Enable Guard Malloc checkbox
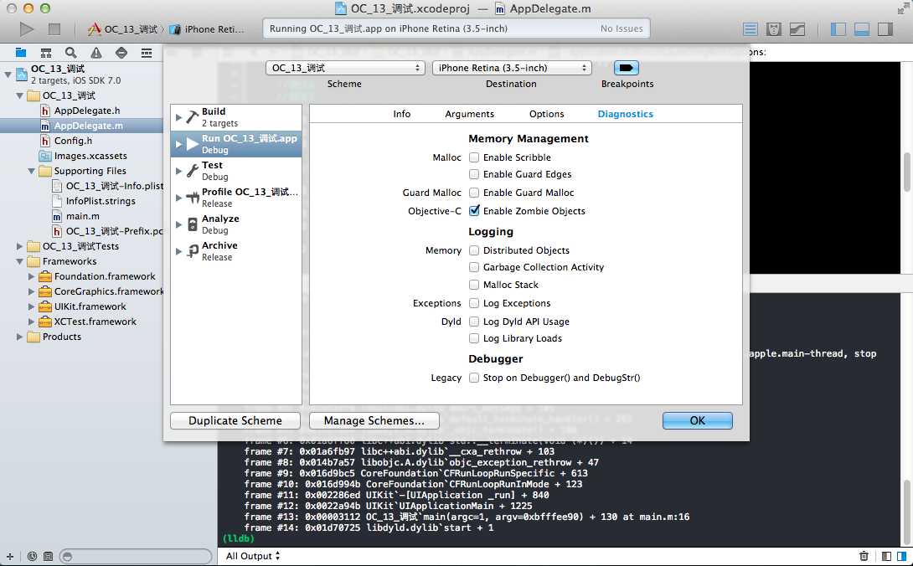The image size is (913, 566). pos(474,193)
